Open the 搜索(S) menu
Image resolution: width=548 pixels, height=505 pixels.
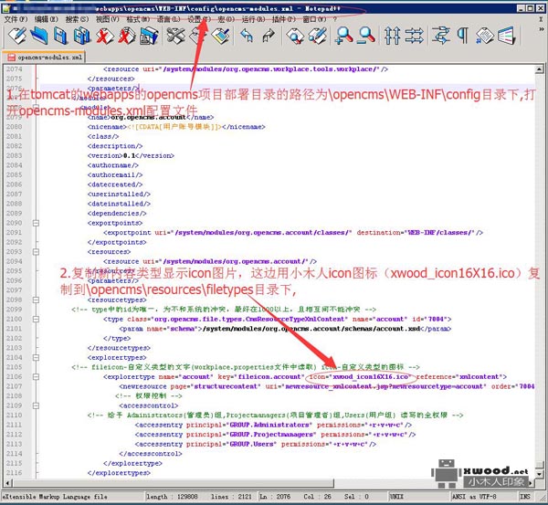(77, 19)
